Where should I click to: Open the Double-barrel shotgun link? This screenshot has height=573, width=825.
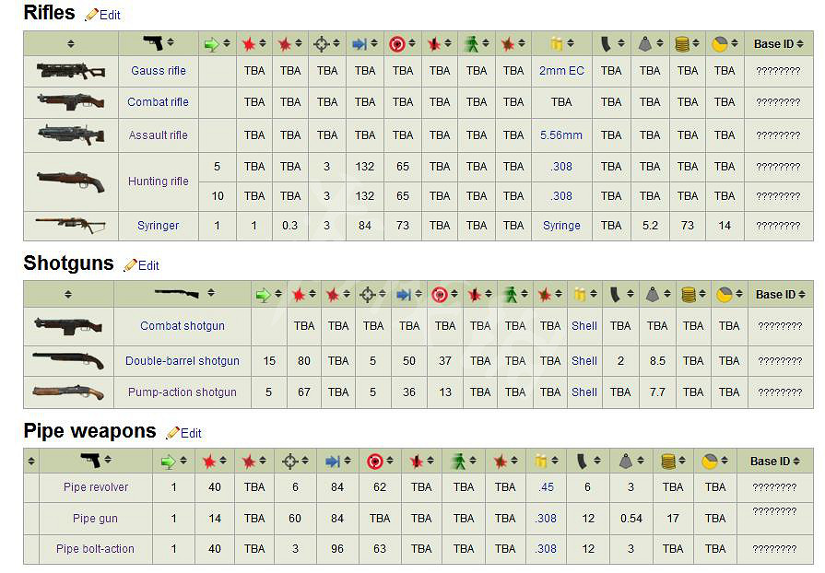[183, 361]
